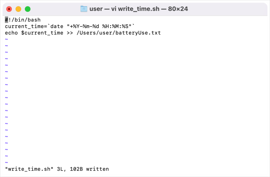Click the last tilde marker above status line

[6, 162]
